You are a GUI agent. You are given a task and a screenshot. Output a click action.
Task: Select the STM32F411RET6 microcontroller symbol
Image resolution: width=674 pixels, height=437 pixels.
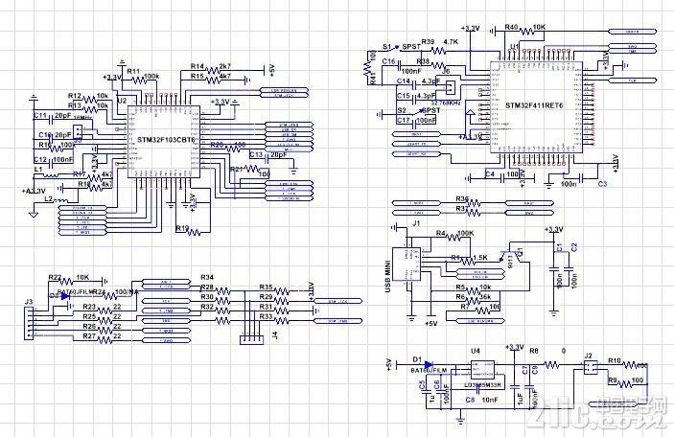(x=537, y=107)
